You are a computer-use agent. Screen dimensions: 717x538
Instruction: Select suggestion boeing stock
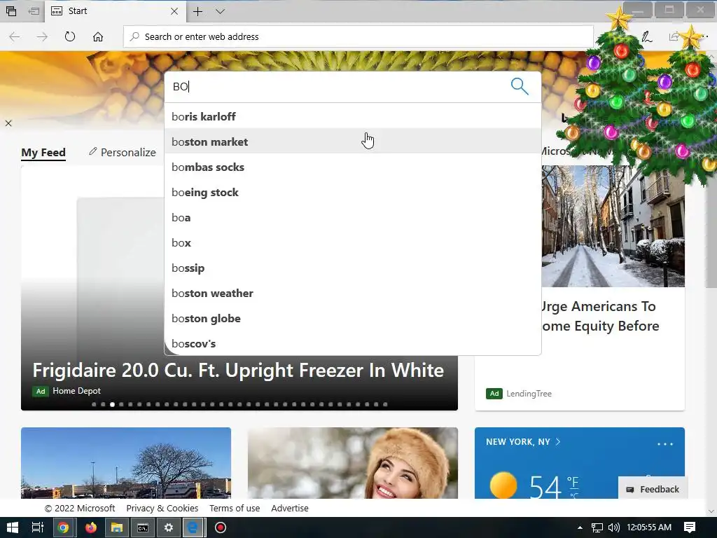[353, 192]
